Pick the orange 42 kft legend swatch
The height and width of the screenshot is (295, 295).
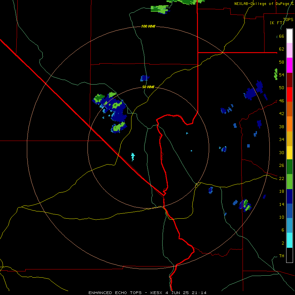tap(289, 124)
